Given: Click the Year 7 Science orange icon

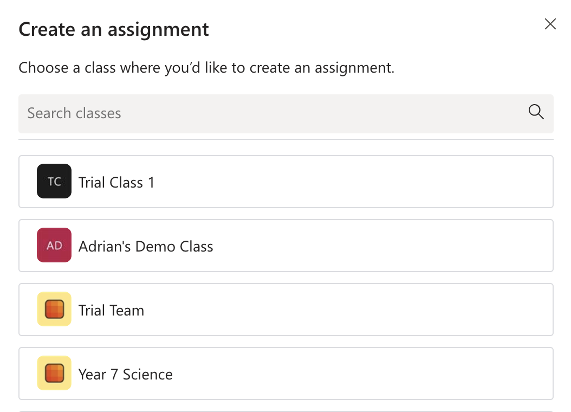Looking at the screenshot, I should pos(54,373).
